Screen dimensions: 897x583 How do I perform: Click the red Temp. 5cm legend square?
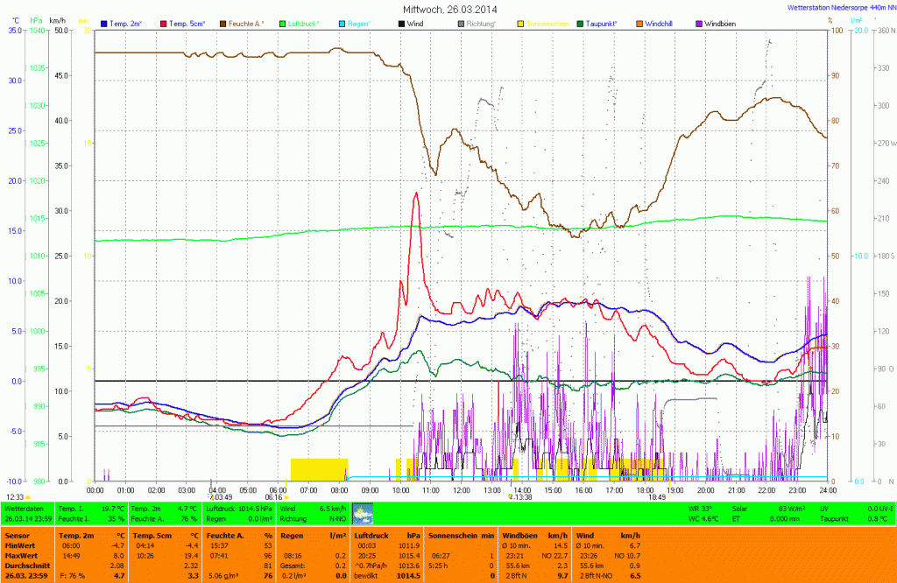[x=163, y=22]
